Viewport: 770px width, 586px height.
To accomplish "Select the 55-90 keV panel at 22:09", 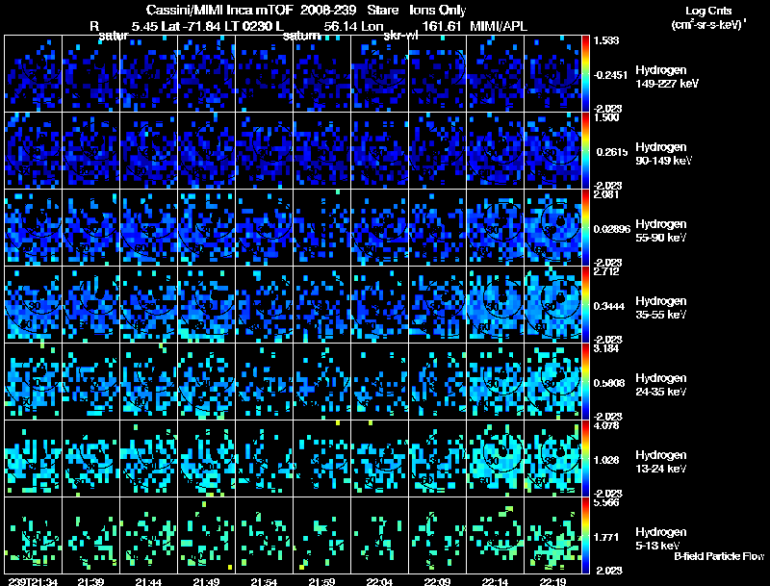I will 438,228.
